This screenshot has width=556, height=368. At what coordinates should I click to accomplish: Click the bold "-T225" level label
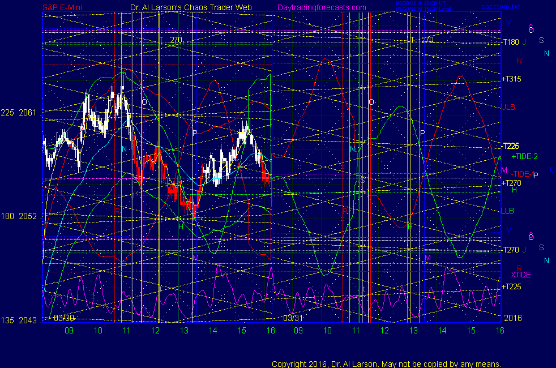pyautogui.click(x=510, y=146)
